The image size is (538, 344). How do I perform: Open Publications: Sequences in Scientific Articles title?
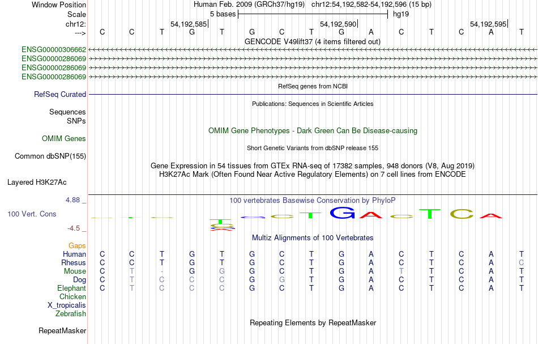[x=313, y=104]
